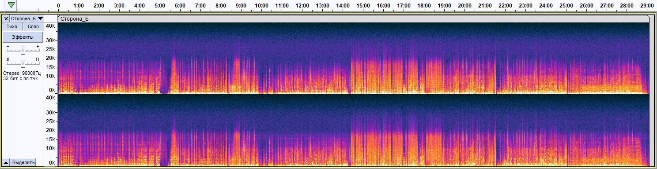Click the 'Стерео, 96000Гц' track info text

click(x=22, y=73)
